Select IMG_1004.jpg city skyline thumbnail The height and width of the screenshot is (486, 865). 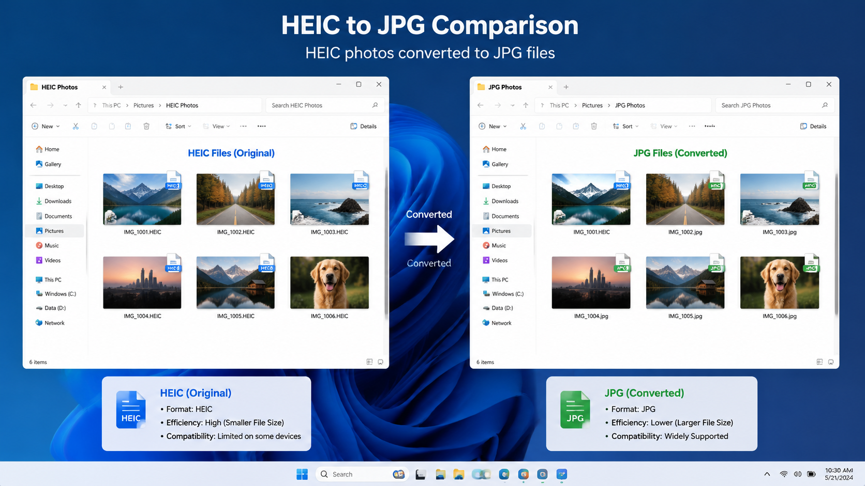(591, 283)
